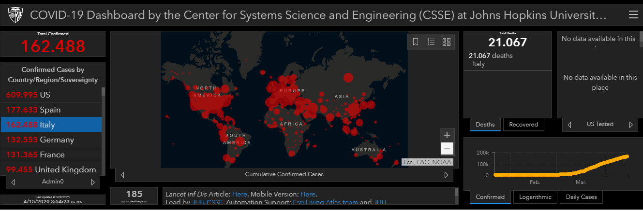This screenshot has width=643, height=211.
Task: Select United Kingdom in the confirmed cases list
Action: [51, 169]
